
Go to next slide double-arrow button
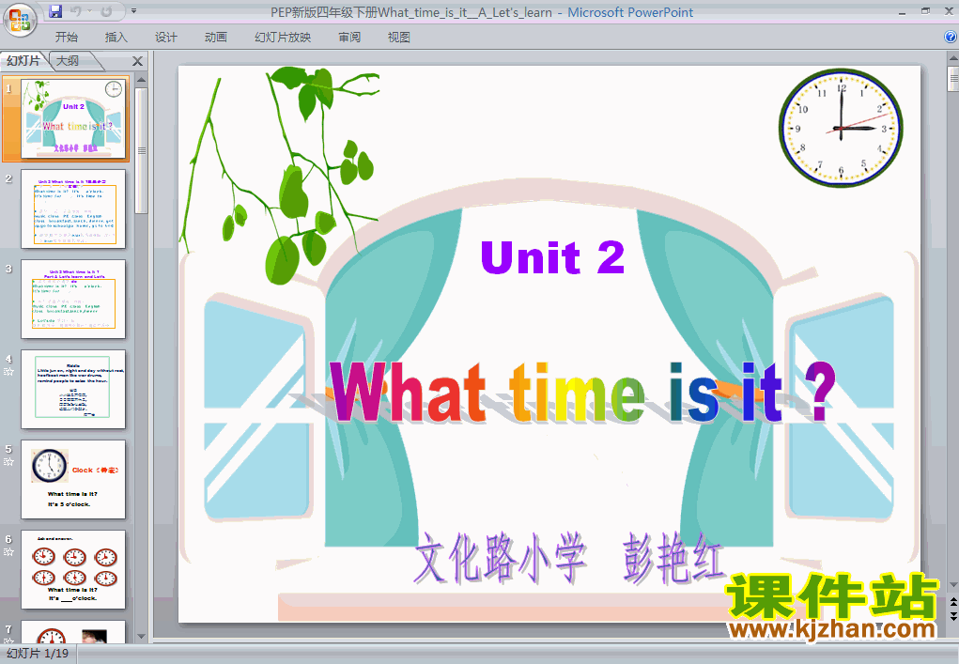click(x=952, y=616)
